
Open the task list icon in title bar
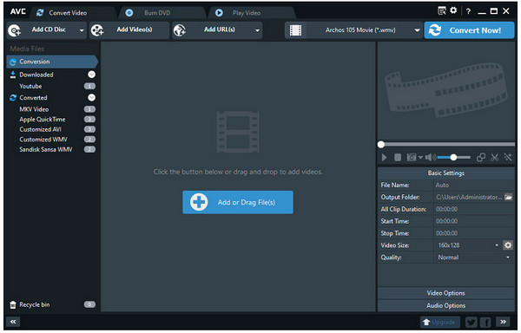(442, 11)
